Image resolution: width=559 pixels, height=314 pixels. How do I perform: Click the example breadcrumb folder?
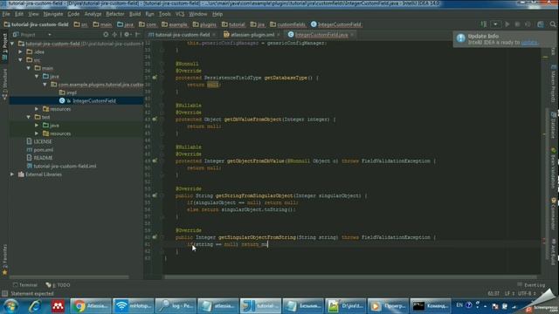175,24
